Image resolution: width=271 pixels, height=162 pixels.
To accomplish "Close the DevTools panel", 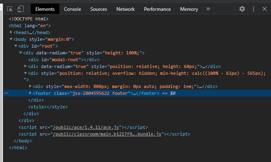I will [265, 9].
